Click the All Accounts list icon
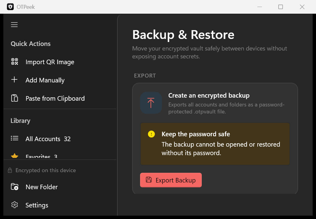This screenshot has width=316, height=219. coord(15,138)
